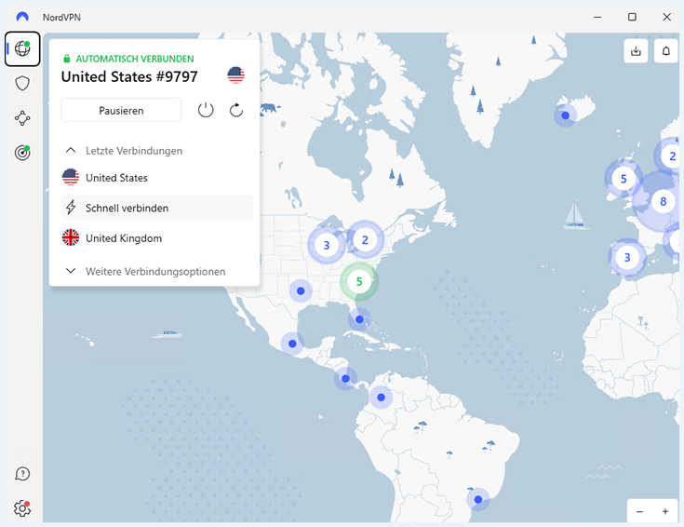The image size is (684, 527).
Task: Maximize the NordVPN window
Action: pyautogui.click(x=632, y=17)
